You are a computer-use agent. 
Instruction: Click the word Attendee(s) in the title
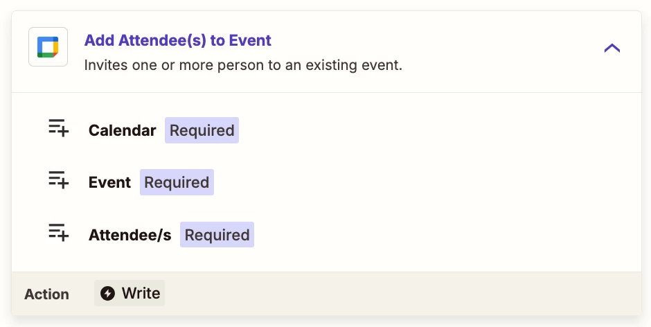(162, 40)
